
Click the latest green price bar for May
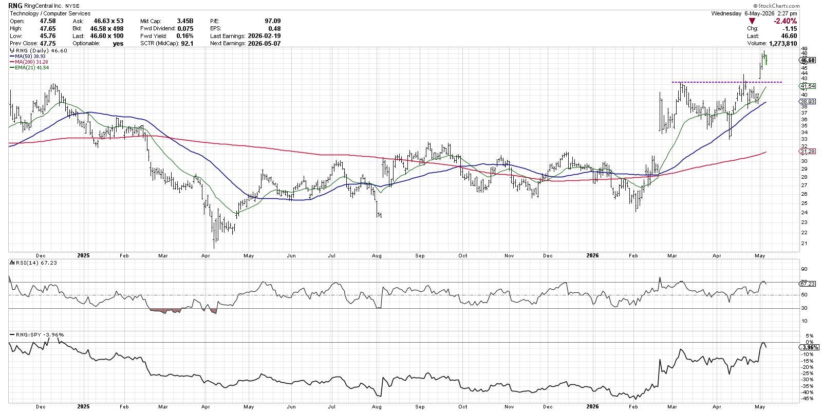pos(766,60)
